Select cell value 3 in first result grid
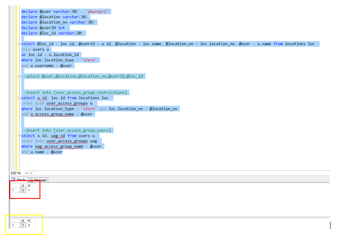Viewport: 350px width, 242px height. pyautogui.click(x=23, y=190)
